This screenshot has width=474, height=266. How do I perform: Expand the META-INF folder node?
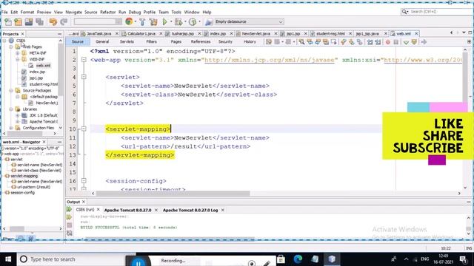pos(18,53)
